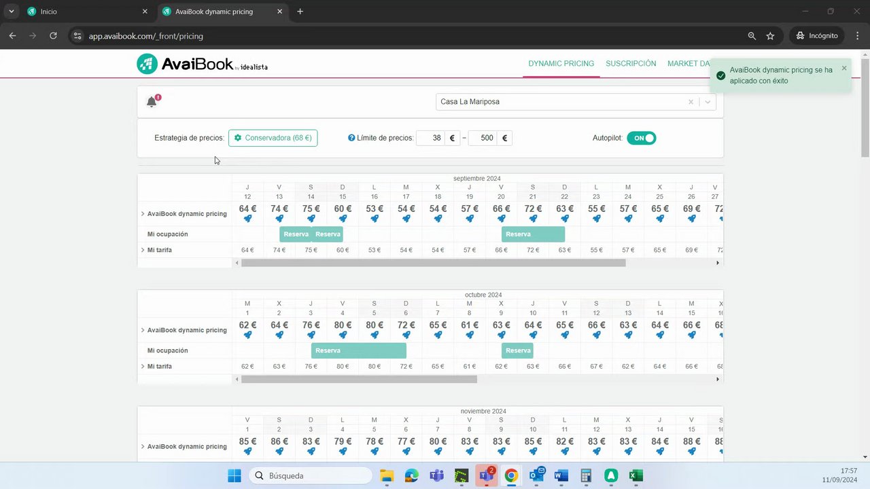Click the search magnifier in address bar
Image resolution: width=870 pixels, height=489 pixels.
pos(752,35)
